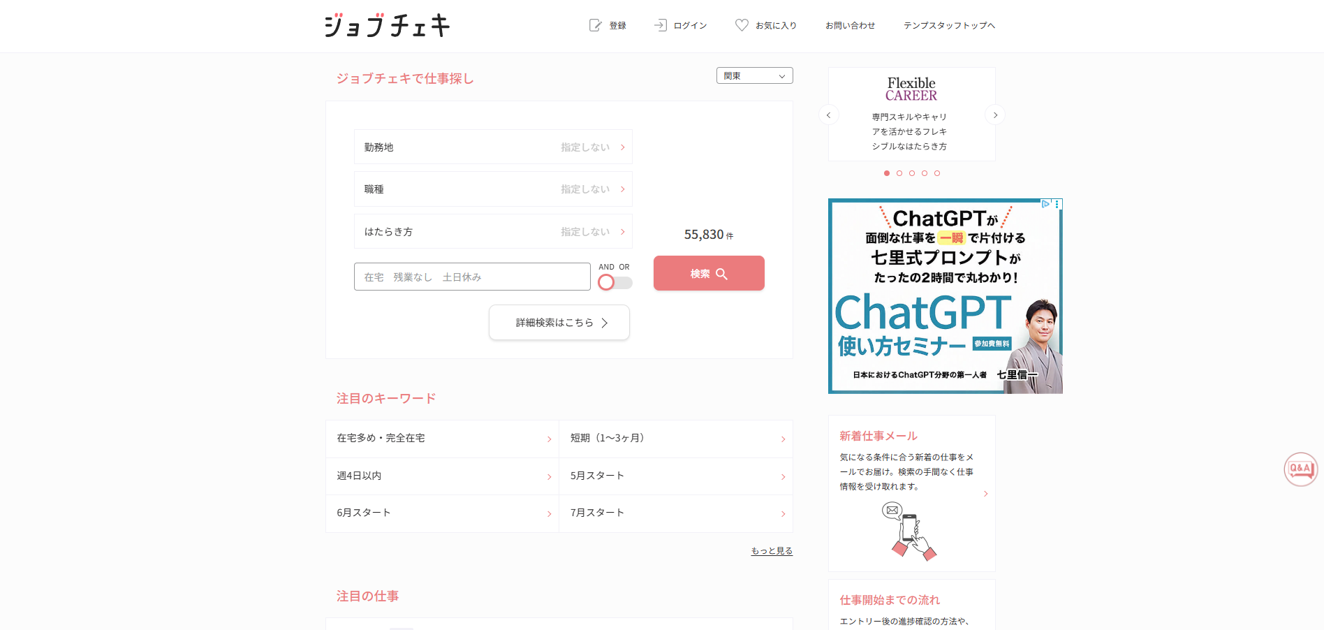1324x630 pixels.
Task: Click the もっと見る link
Action: pos(772,551)
